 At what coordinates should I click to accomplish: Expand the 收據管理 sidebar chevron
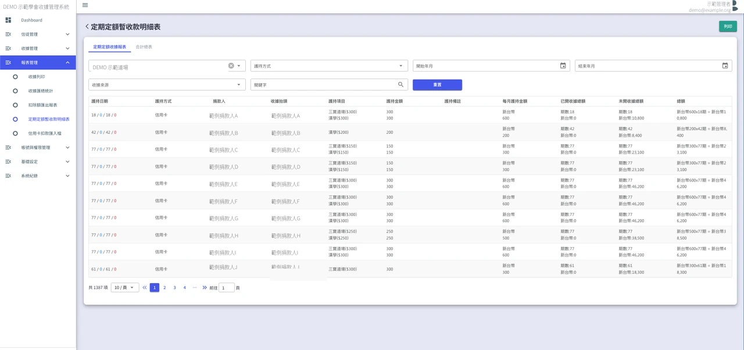(67, 48)
